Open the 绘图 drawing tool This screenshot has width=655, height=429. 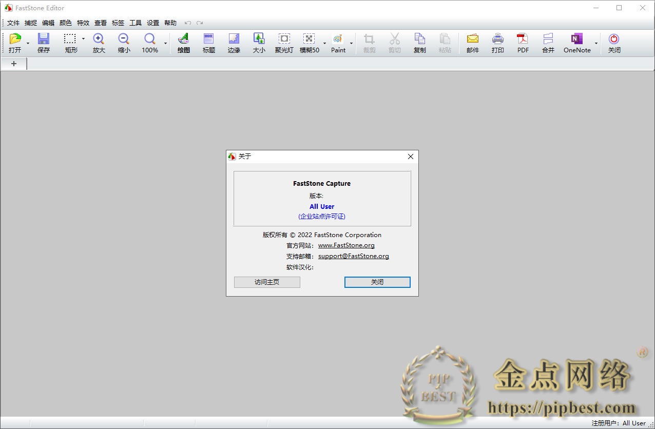(x=183, y=41)
